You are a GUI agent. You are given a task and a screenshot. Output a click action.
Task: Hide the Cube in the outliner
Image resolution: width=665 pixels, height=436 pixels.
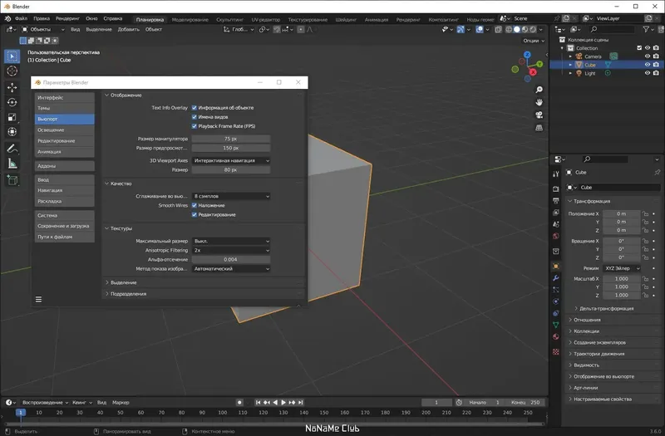(x=647, y=65)
